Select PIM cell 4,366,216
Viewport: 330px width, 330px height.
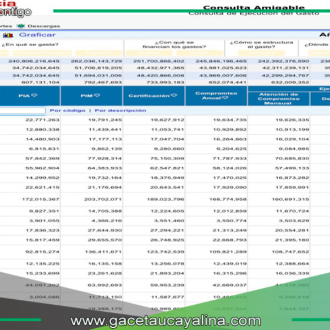tap(107, 221)
